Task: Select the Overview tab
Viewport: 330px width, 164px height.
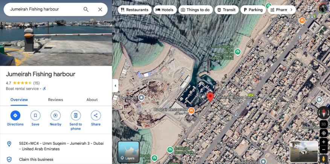Action: (x=19, y=100)
